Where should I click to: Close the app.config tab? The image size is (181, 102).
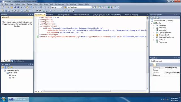coord(44,15)
